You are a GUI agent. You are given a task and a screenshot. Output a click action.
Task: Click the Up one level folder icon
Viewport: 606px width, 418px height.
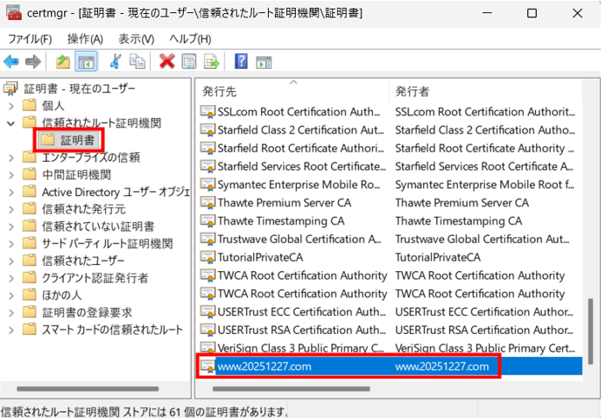point(63,61)
